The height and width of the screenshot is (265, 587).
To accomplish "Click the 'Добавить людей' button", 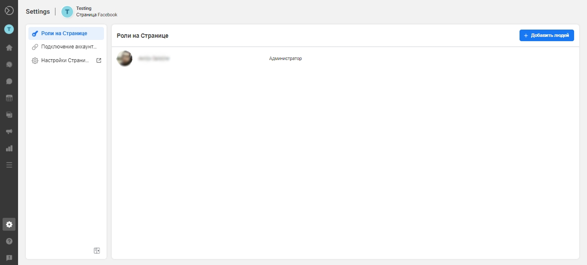I will coord(547,36).
